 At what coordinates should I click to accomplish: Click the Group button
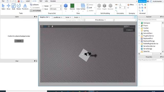point(90,5)
